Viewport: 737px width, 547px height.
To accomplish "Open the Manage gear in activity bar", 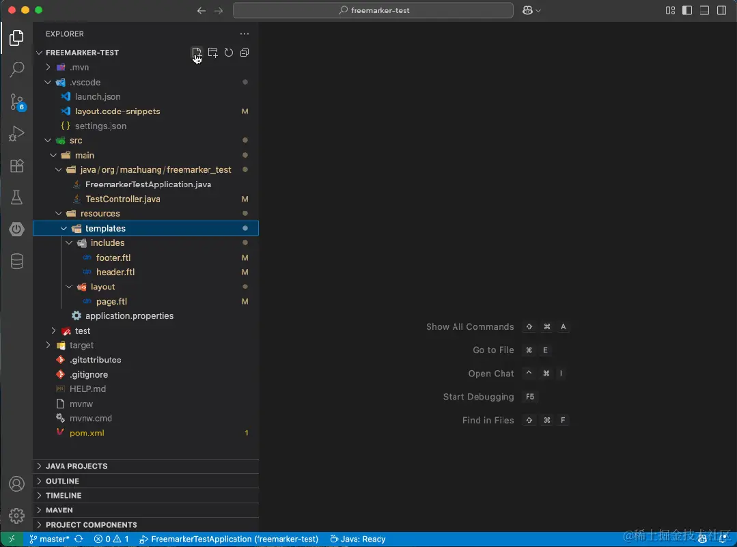I will pyautogui.click(x=16, y=516).
